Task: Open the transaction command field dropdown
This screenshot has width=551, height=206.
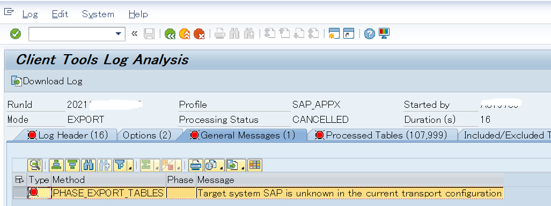Action: (x=118, y=34)
